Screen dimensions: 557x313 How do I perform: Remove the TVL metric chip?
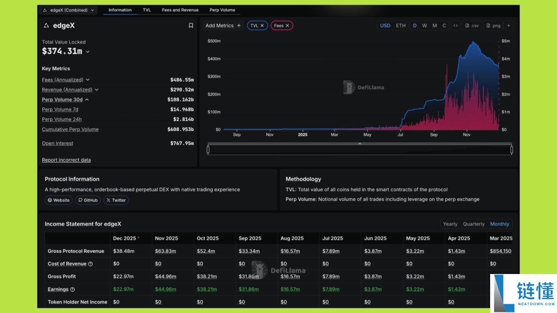click(262, 26)
